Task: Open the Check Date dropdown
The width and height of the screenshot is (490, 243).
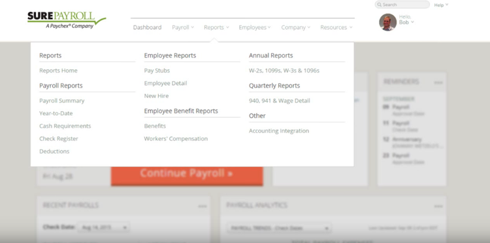Action: coord(103,227)
